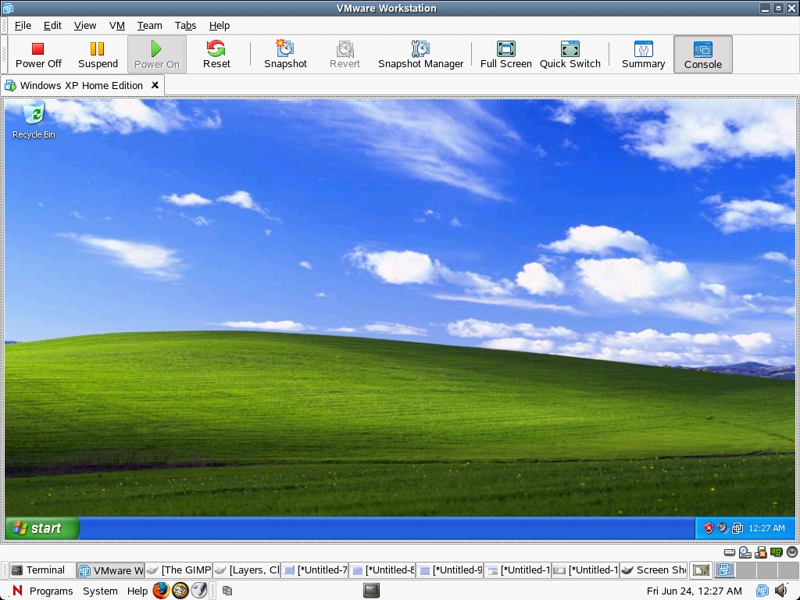Switch to Terminal in the taskbar
Viewport: 800px width, 600px height.
click(x=38, y=570)
